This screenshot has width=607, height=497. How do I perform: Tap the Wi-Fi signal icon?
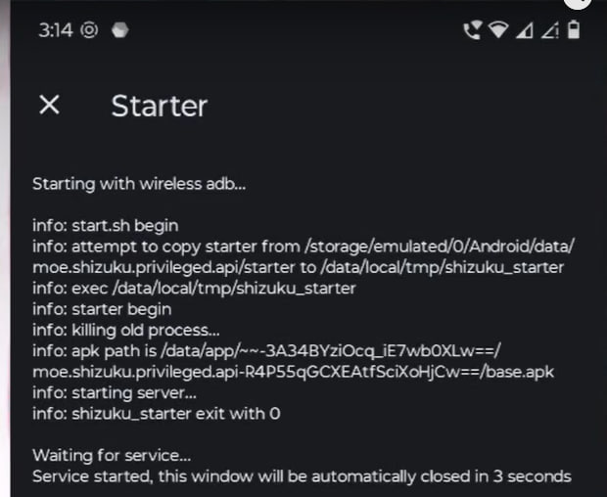(498, 30)
